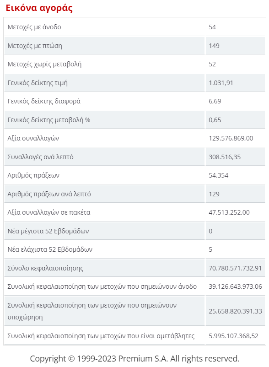Screen dimensions: 269x367
Task: Click the value 149 for Μετοχές με πτώση
Action: click(x=214, y=46)
